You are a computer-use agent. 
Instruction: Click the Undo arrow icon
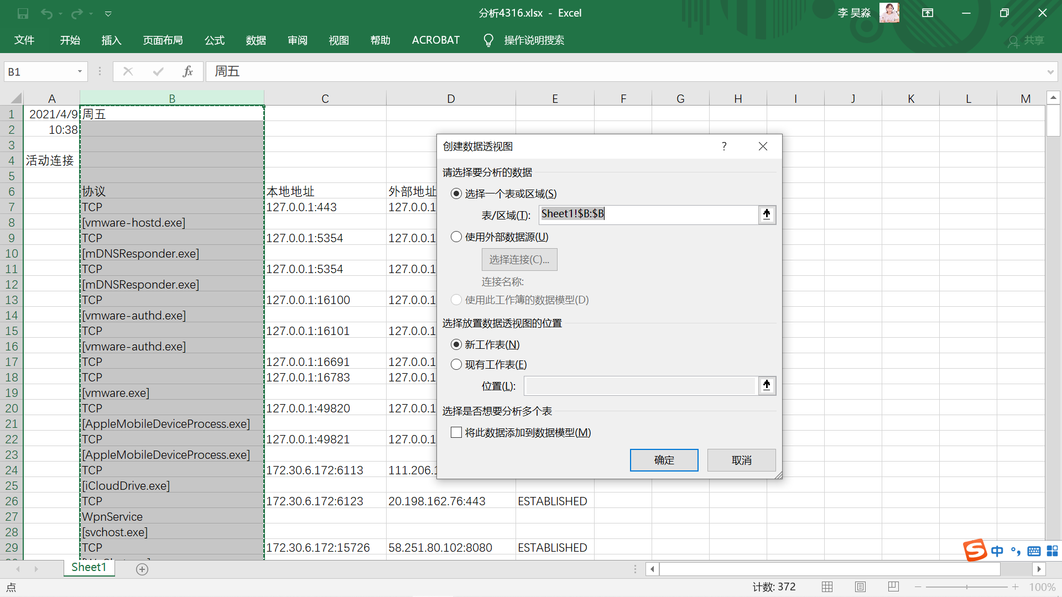(x=46, y=13)
